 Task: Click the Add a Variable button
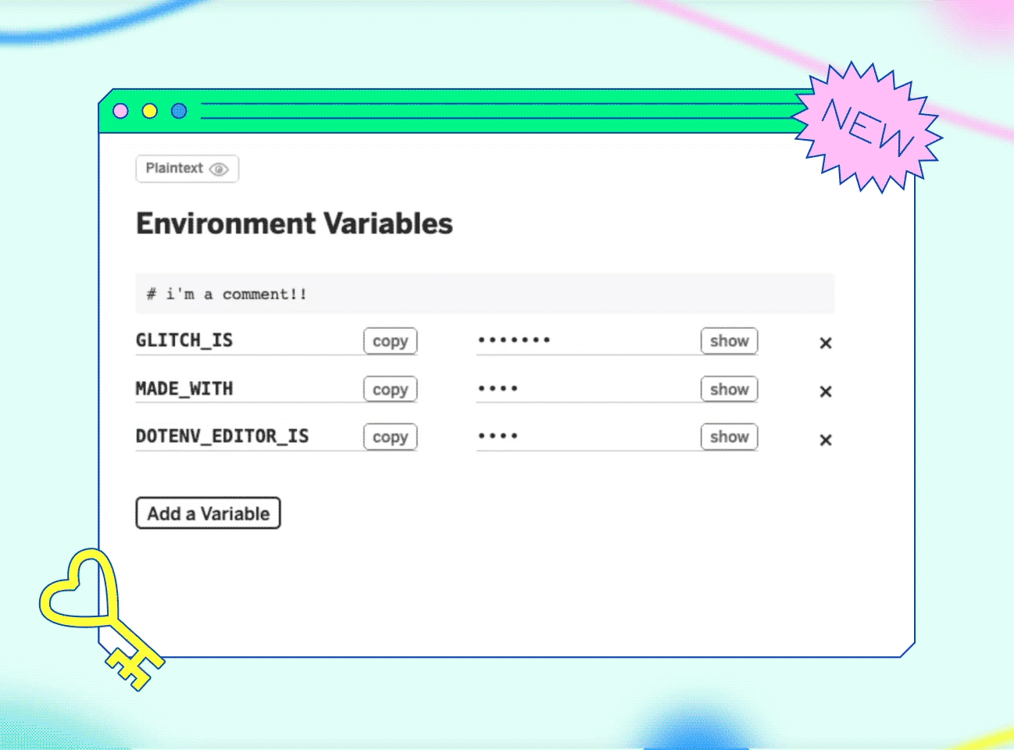(x=208, y=513)
